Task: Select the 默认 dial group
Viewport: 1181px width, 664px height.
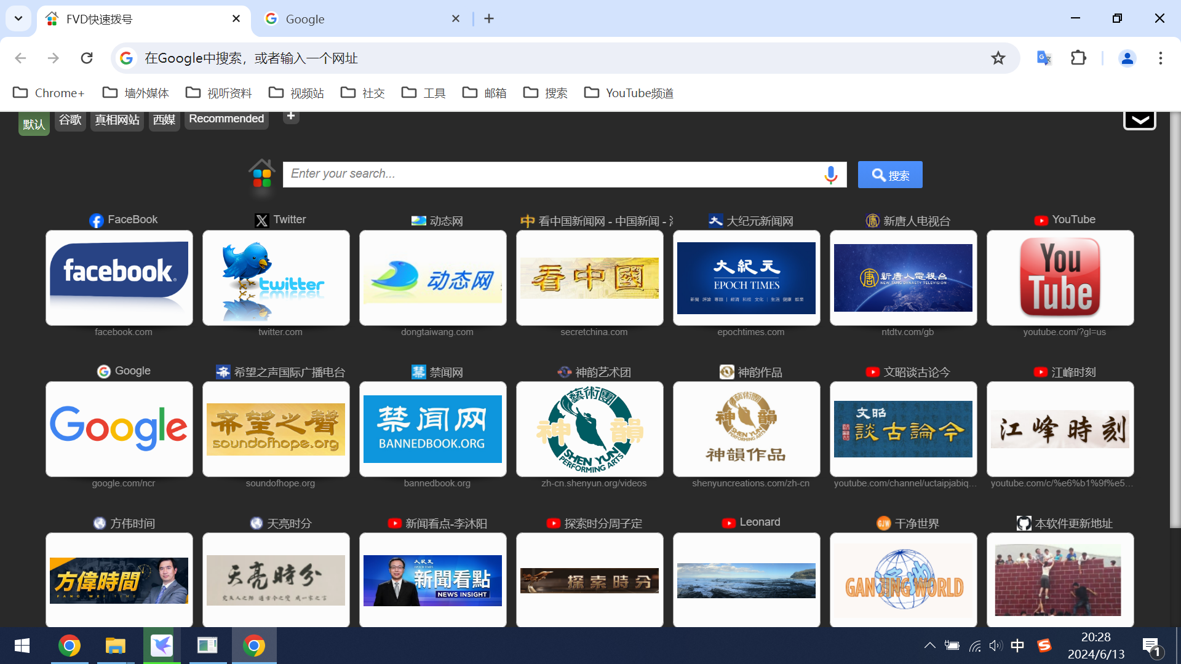Action: (x=34, y=124)
